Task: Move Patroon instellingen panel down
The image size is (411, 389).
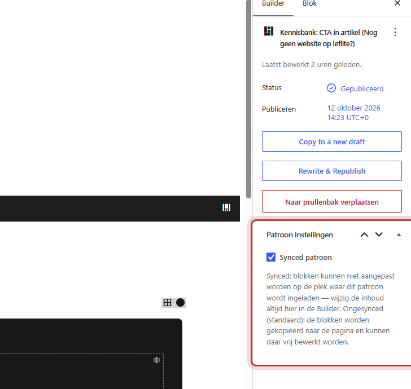Action: click(x=379, y=235)
